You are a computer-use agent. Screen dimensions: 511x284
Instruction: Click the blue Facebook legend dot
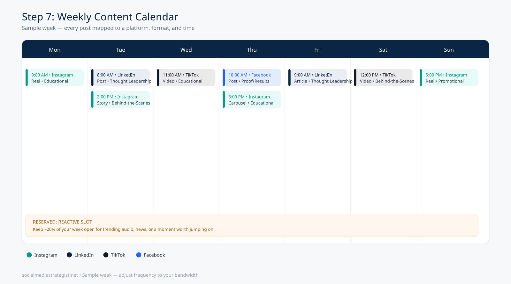(139, 255)
